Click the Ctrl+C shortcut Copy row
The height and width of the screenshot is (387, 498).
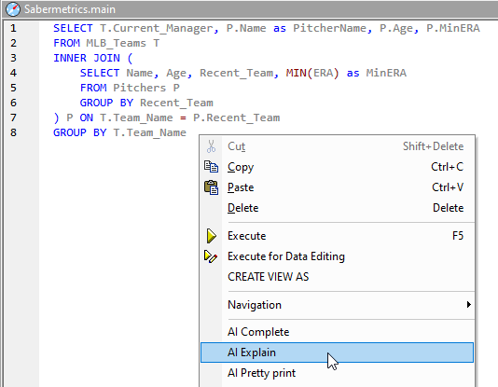[x=337, y=167]
